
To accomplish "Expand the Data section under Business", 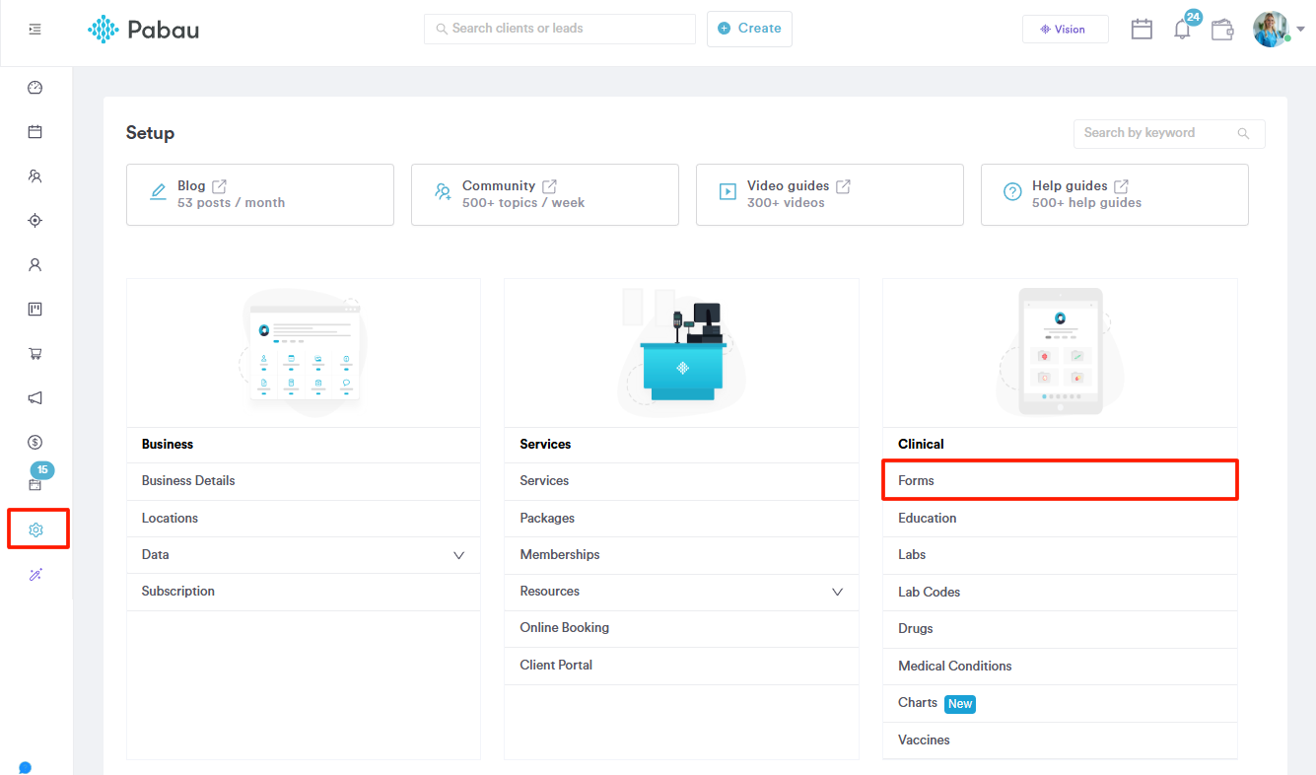I will click(x=458, y=555).
